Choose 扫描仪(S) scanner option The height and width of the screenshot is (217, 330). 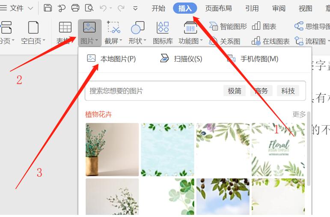(181, 59)
